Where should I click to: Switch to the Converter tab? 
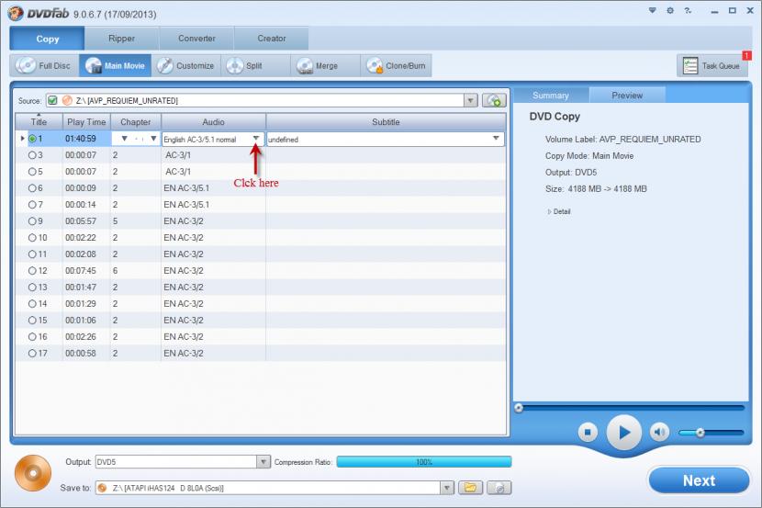196,39
